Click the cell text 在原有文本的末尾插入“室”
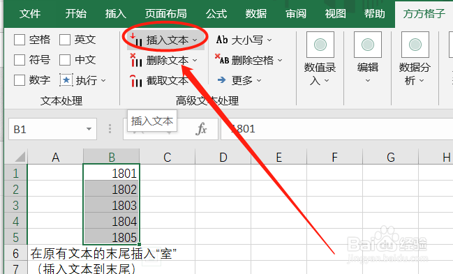 [x=103, y=254]
